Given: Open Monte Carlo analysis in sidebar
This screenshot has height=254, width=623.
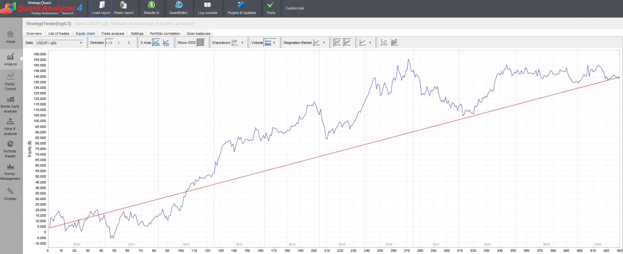Looking at the screenshot, I should pyautogui.click(x=10, y=104).
